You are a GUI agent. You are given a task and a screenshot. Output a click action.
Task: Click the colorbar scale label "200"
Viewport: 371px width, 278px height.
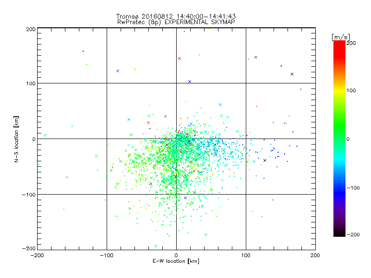pos(351,43)
